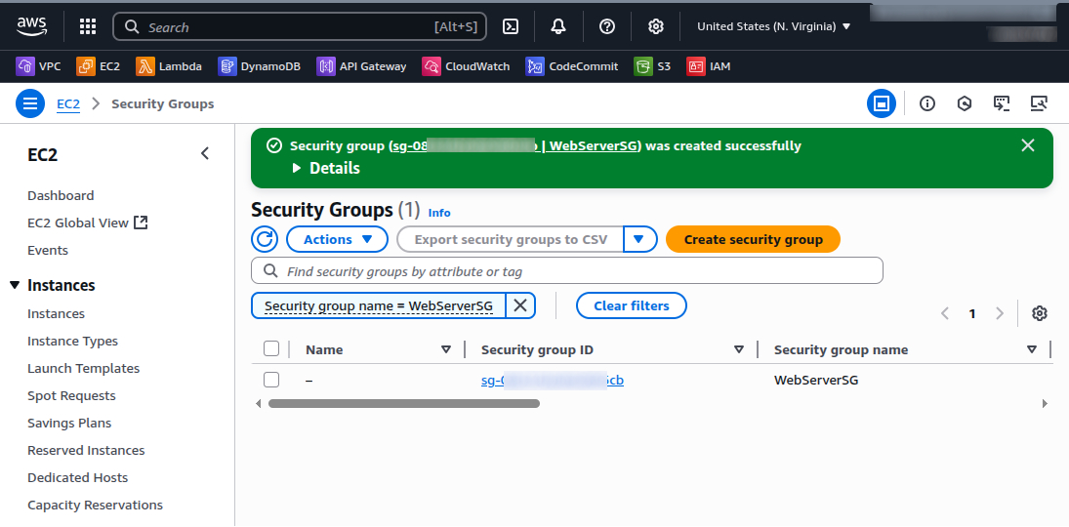The height and width of the screenshot is (527, 1069).
Task: Open the Info link beside Security Groups
Action: pyautogui.click(x=439, y=213)
